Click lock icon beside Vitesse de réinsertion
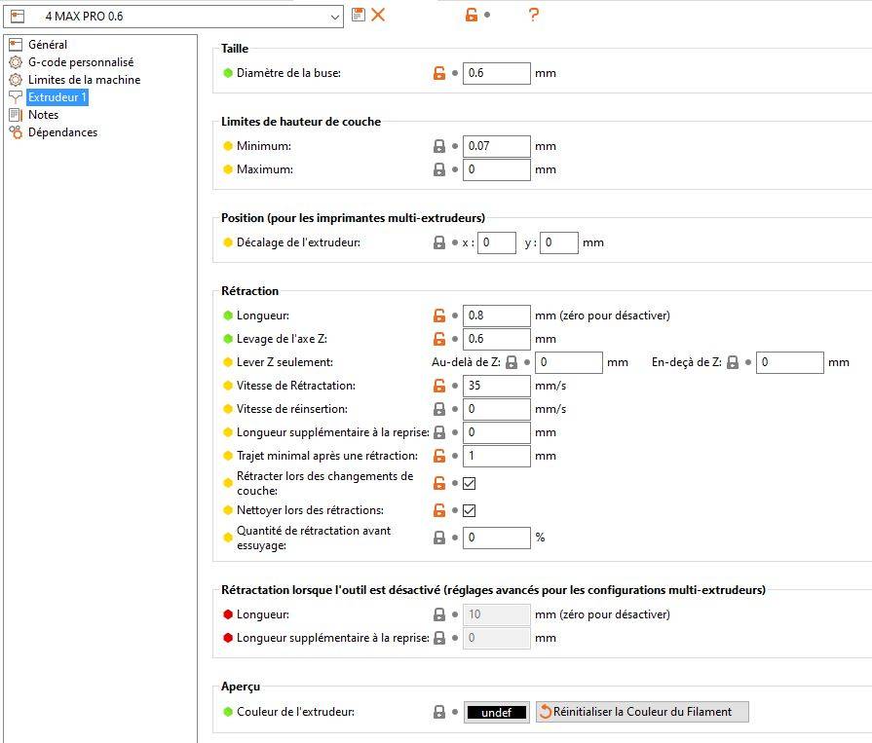The height and width of the screenshot is (743, 872). pyautogui.click(x=439, y=409)
